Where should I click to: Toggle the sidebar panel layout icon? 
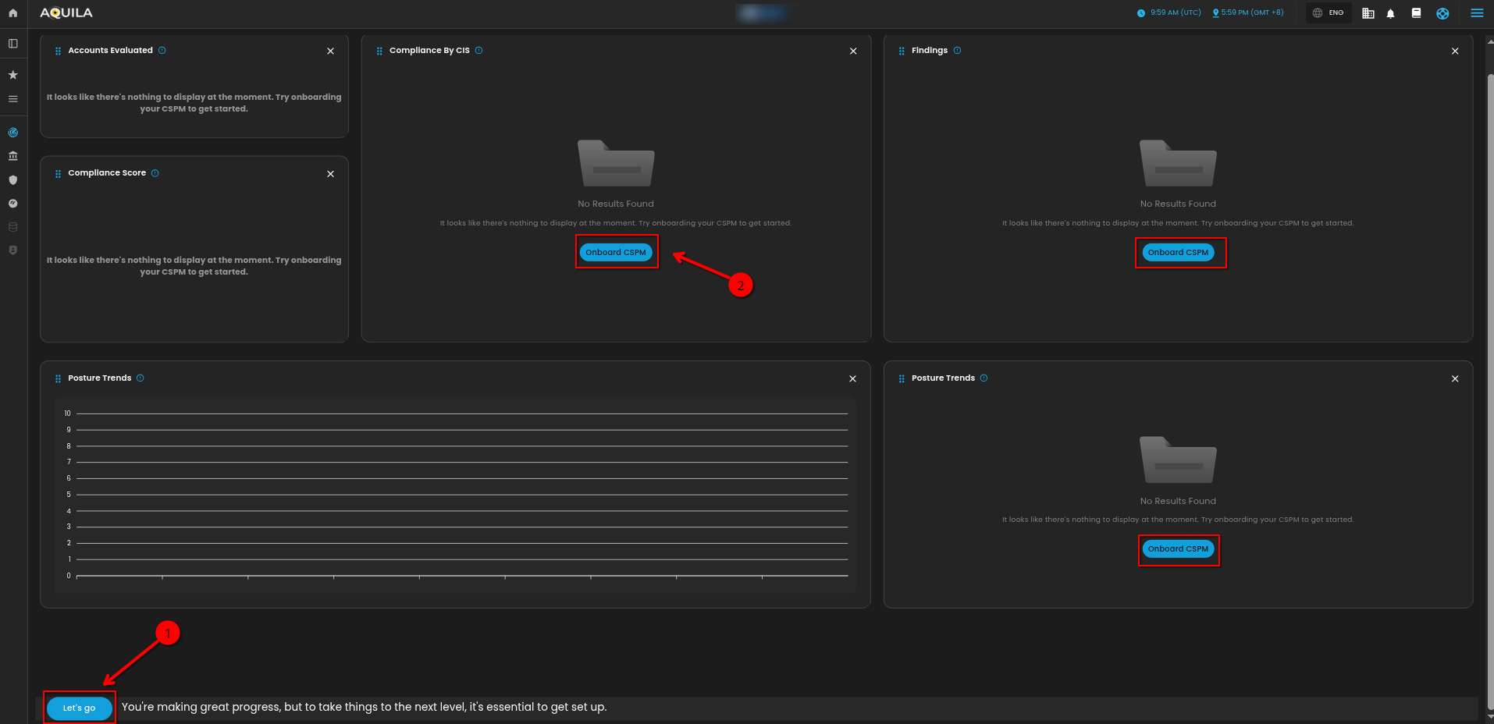13,44
